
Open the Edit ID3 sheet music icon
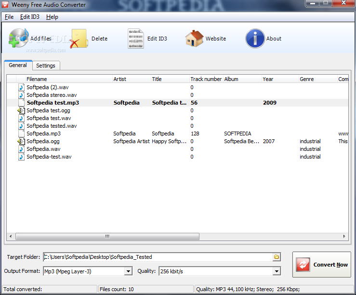pyautogui.click(x=136, y=39)
